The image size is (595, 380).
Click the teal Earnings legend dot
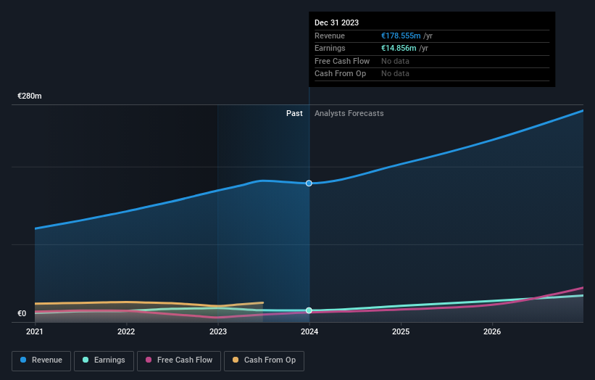[86, 360]
